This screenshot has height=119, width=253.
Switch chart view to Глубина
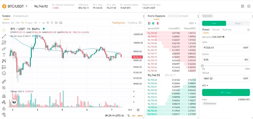pos(133,23)
